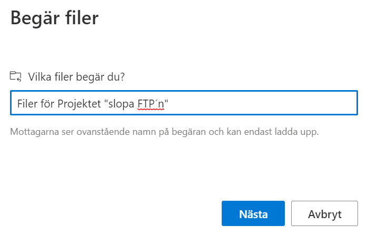Click the red-underlined word FTP´n
Screen dimensions: 367x245
151,104
